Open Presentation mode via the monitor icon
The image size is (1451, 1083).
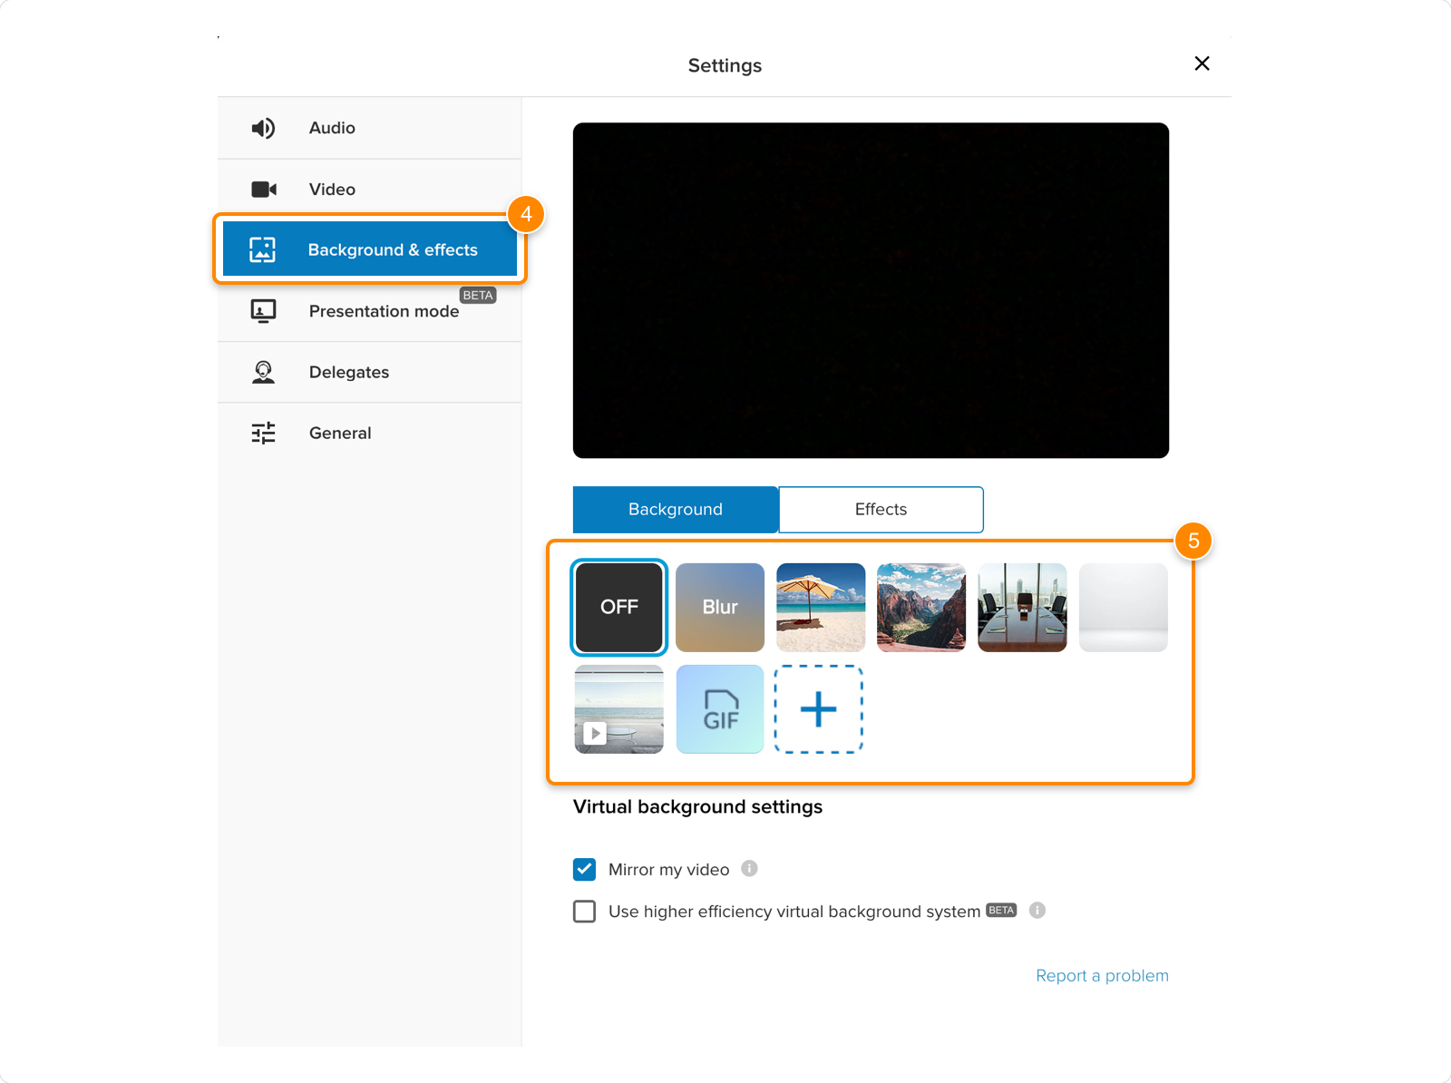tap(262, 310)
